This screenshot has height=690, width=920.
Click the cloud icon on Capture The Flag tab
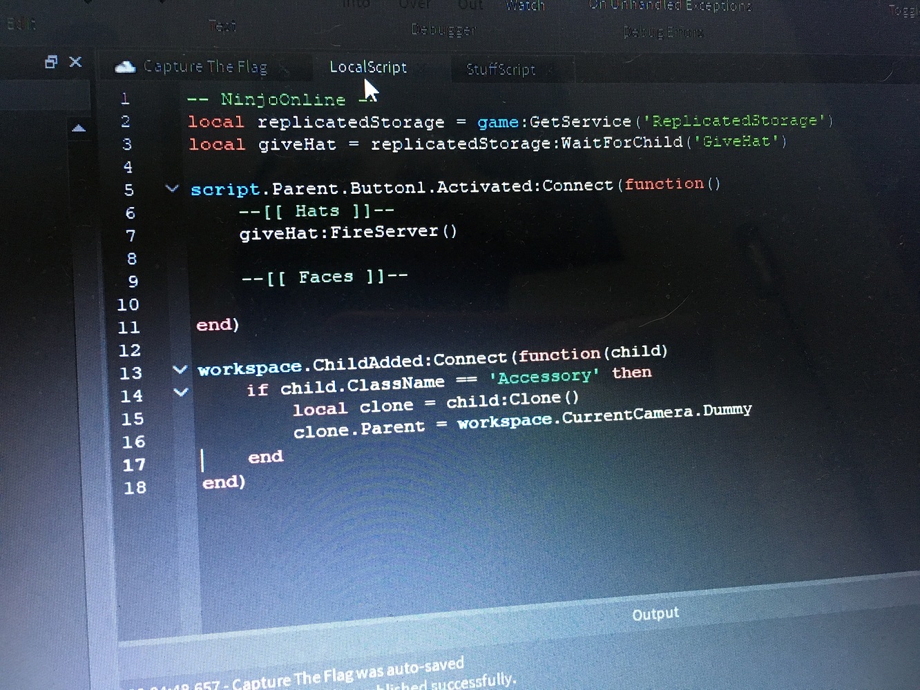[124, 66]
